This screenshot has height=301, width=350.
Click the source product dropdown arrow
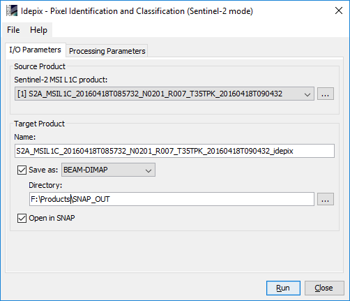pos(307,94)
